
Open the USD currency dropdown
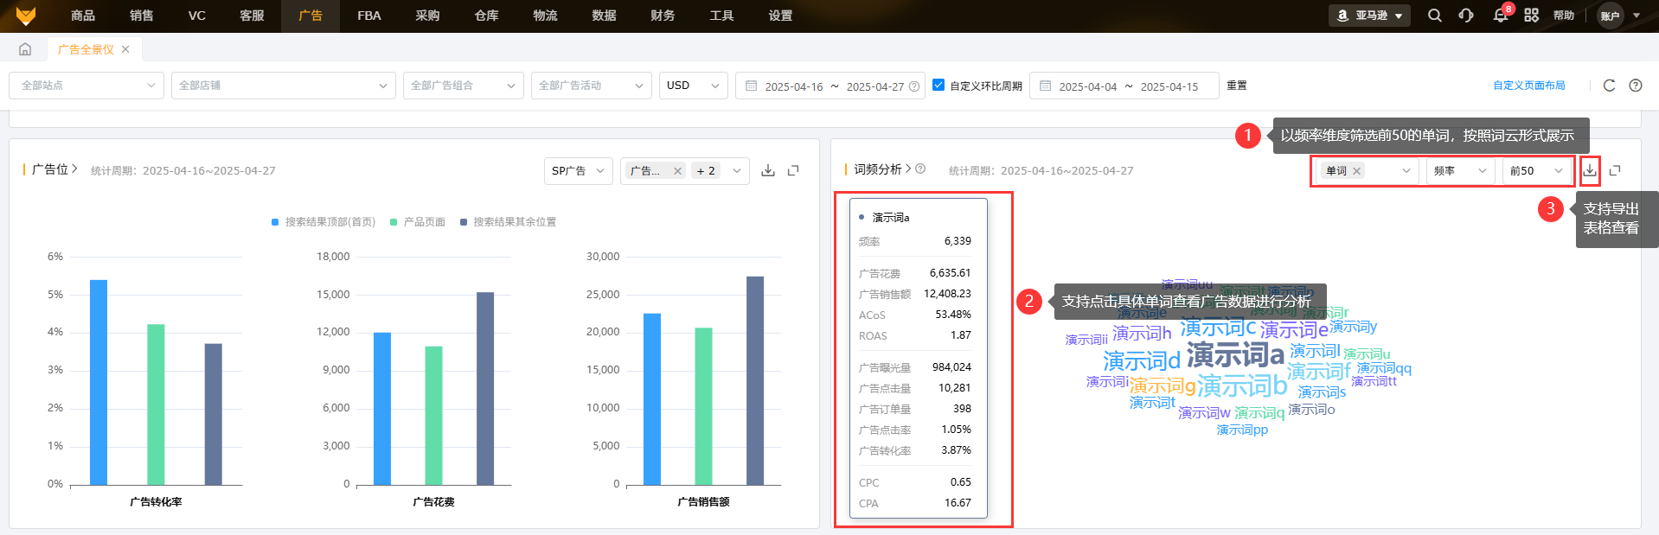click(693, 86)
